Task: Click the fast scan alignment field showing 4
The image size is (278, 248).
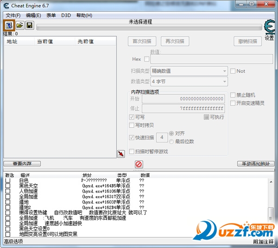Action: pos(162,137)
